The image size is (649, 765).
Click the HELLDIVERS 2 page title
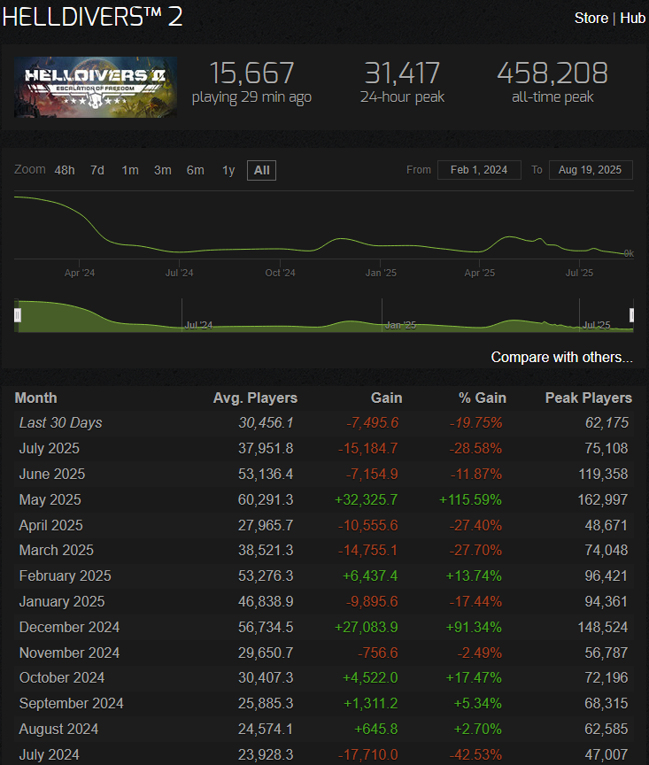[92, 17]
